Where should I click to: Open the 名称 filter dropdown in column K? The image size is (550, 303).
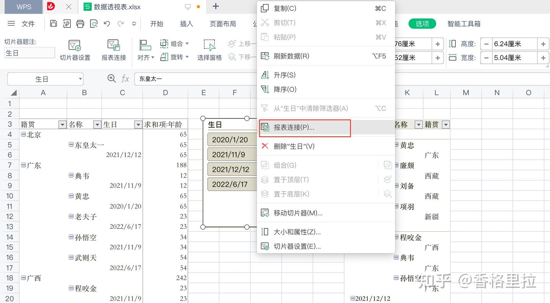[x=419, y=125]
